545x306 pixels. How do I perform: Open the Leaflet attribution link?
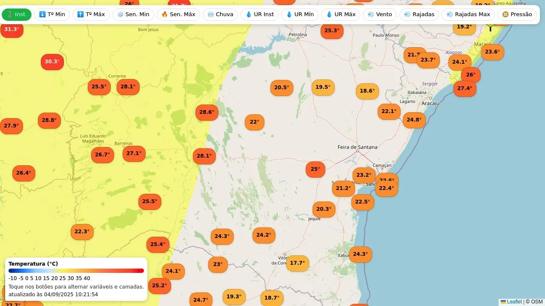point(514,302)
